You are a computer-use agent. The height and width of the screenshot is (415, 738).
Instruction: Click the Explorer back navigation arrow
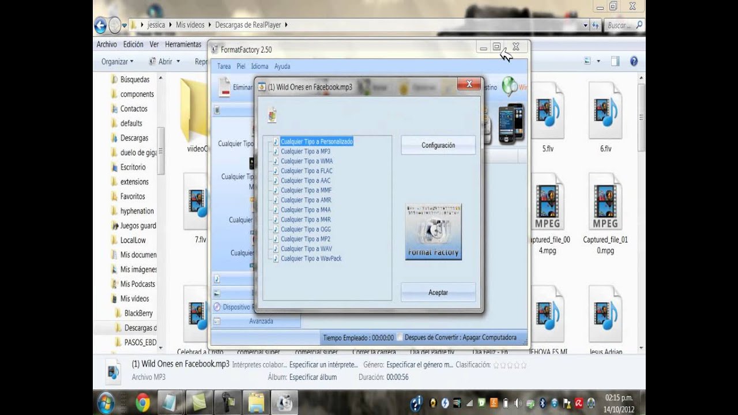coord(100,25)
